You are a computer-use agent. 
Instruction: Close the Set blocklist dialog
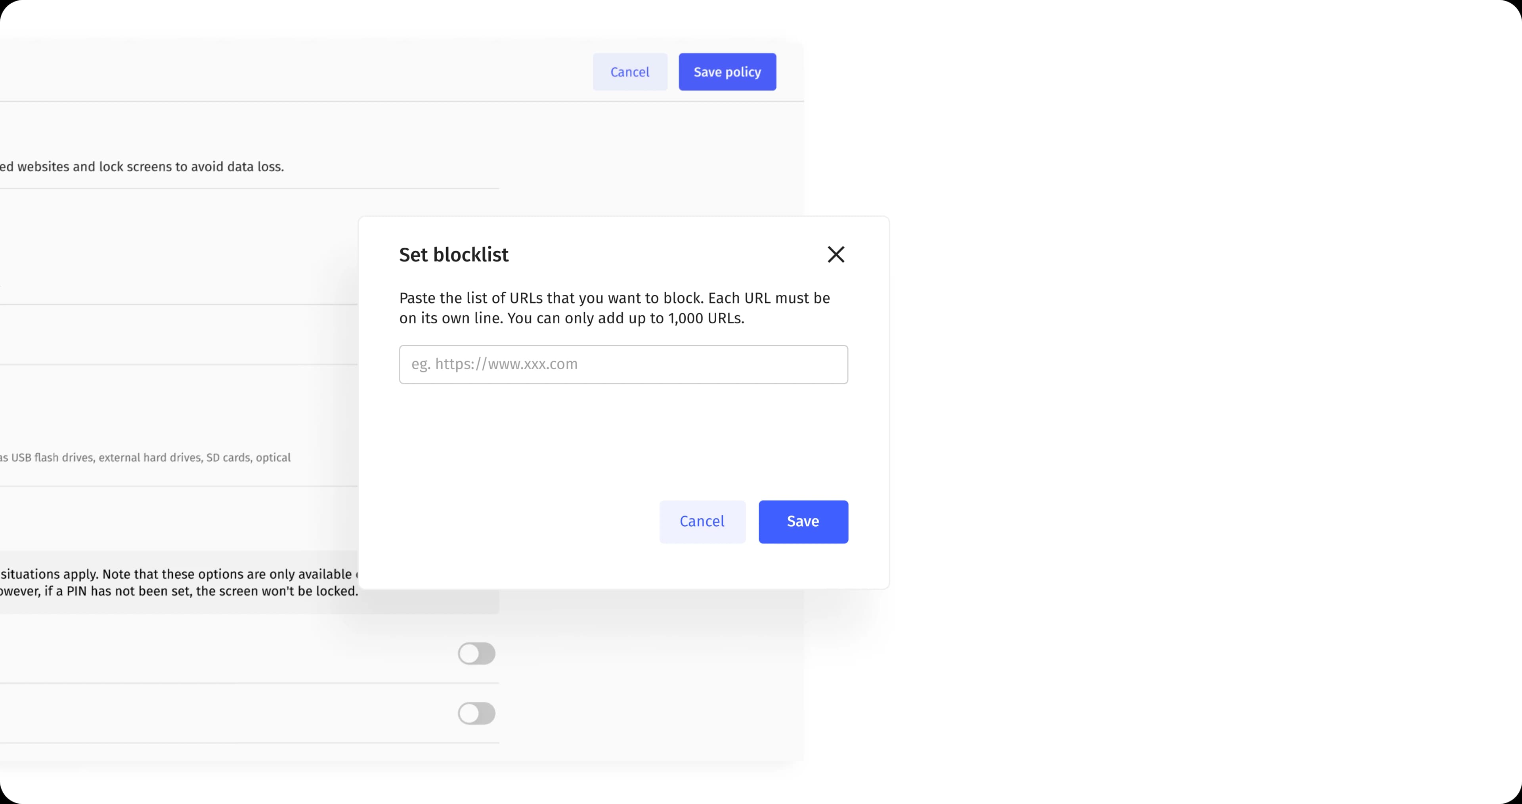pos(836,255)
